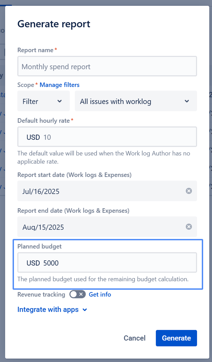
Task: Open the Get info link
Action: tap(100, 295)
